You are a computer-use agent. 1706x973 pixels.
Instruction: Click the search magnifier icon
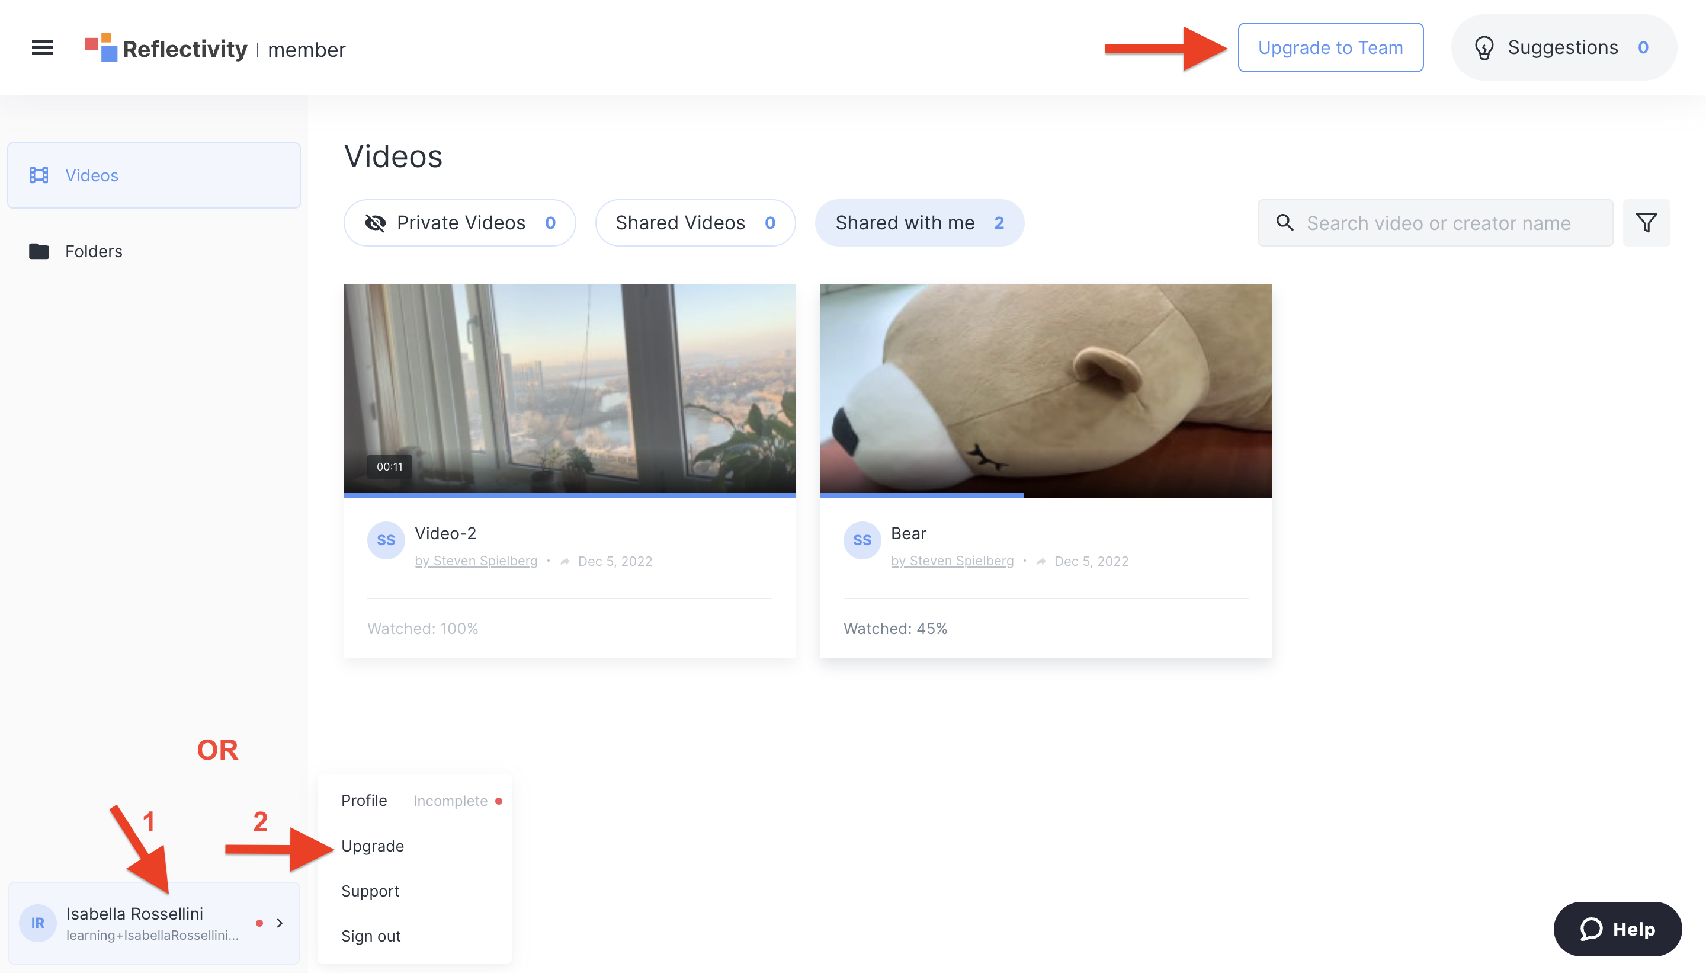click(x=1284, y=223)
